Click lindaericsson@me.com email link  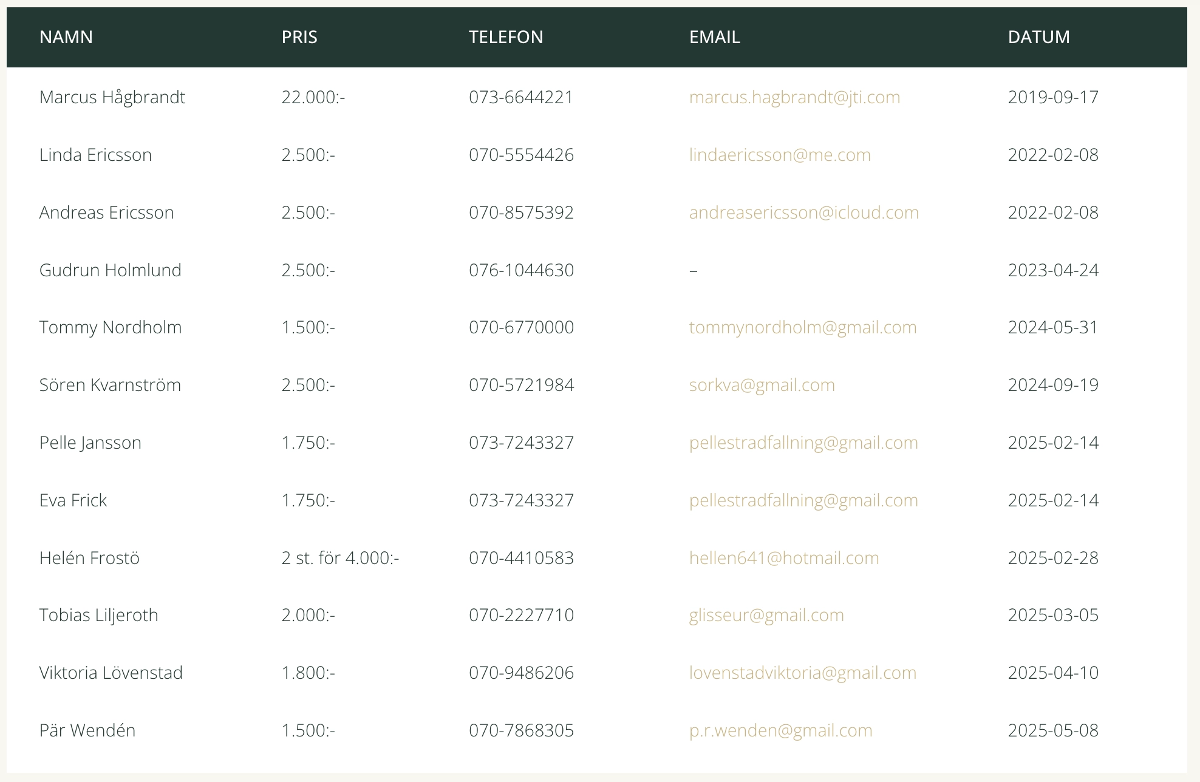780,155
